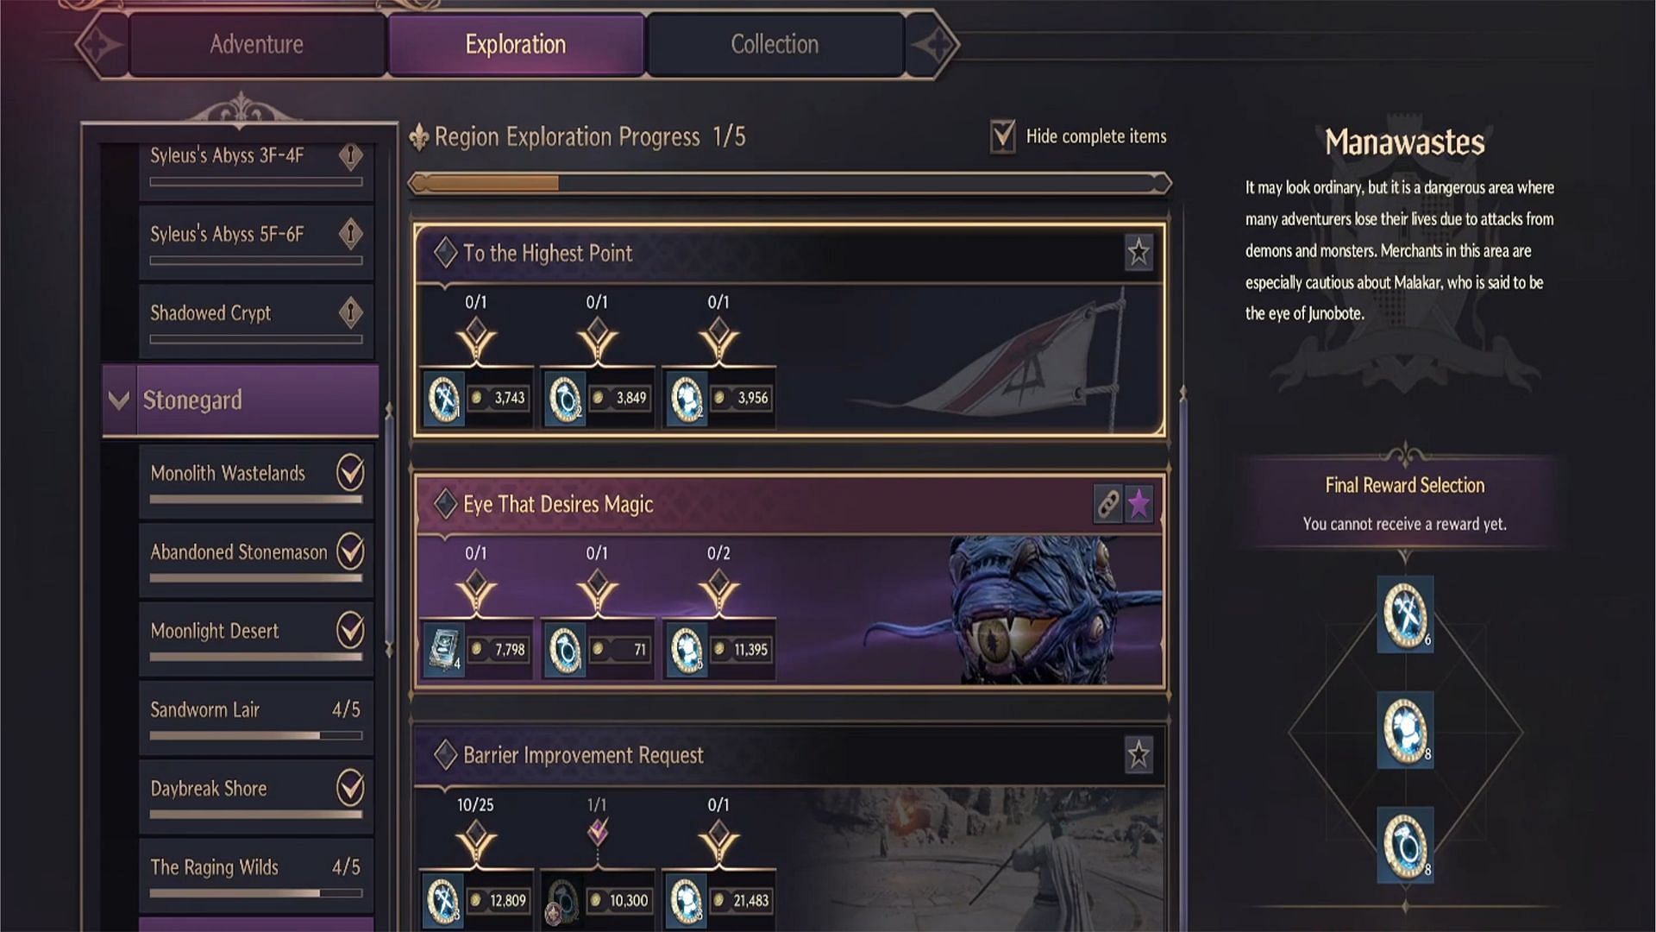This screenshot has width=1656, height=932.
Task: Toggle Abandoned Stonemason completion checkmark
Action: pos(350,551)
